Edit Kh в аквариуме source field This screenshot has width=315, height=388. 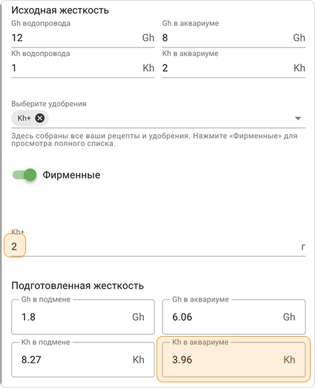[234, 68]
